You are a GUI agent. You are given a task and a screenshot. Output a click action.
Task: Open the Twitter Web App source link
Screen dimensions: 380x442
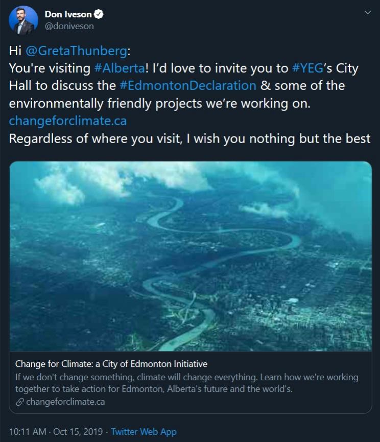point(144,432)
